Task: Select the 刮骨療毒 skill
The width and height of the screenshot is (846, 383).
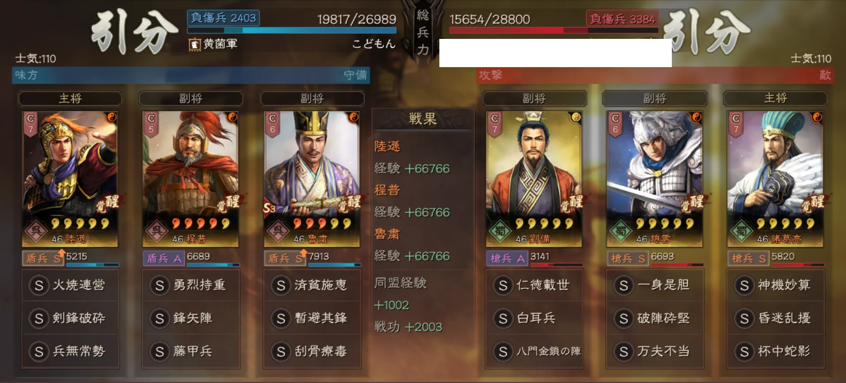Action: click(312, 351)
